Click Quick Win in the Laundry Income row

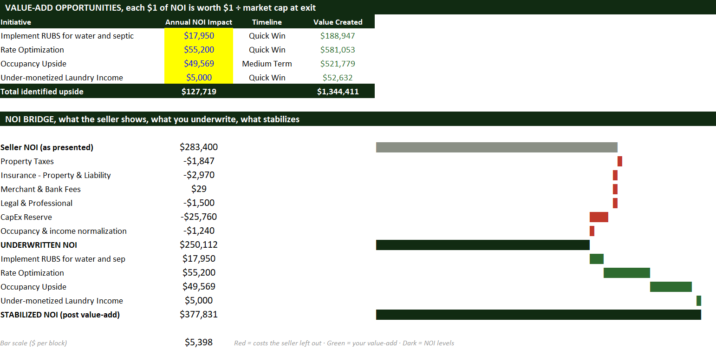coord(267,78)
